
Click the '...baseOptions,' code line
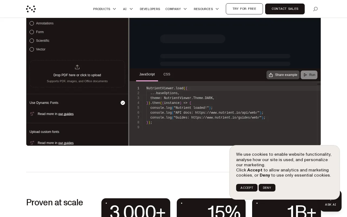pos(165,93)
